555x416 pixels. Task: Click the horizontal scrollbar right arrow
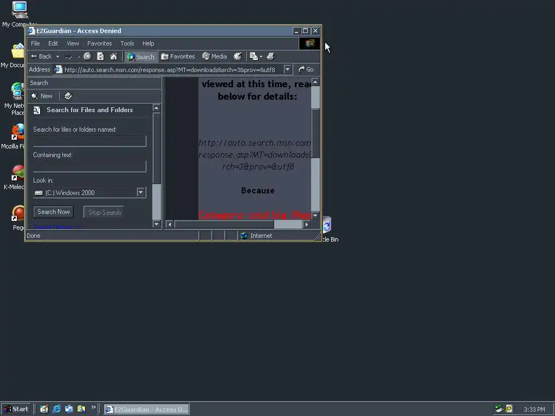point(307,224)
